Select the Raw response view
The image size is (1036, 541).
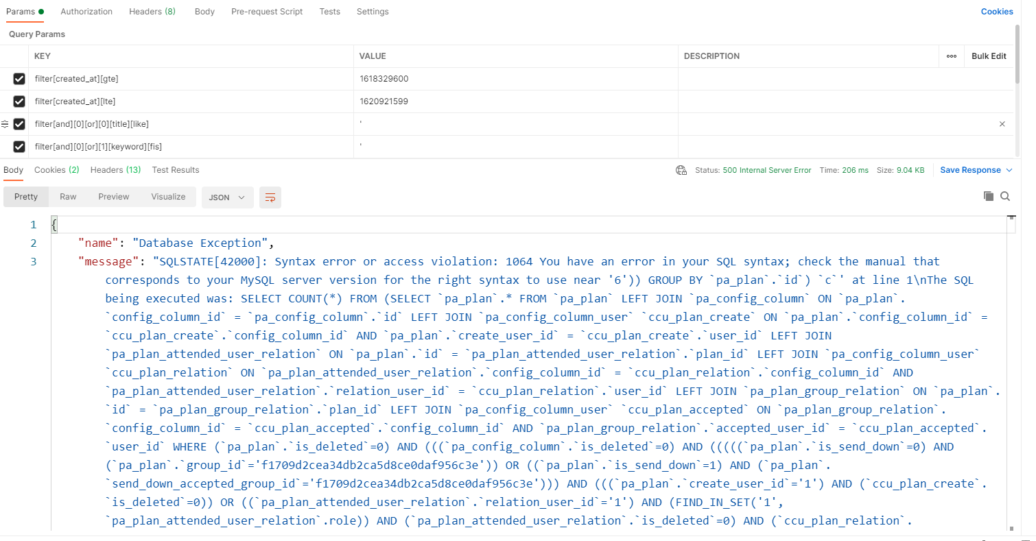point(68,197)
